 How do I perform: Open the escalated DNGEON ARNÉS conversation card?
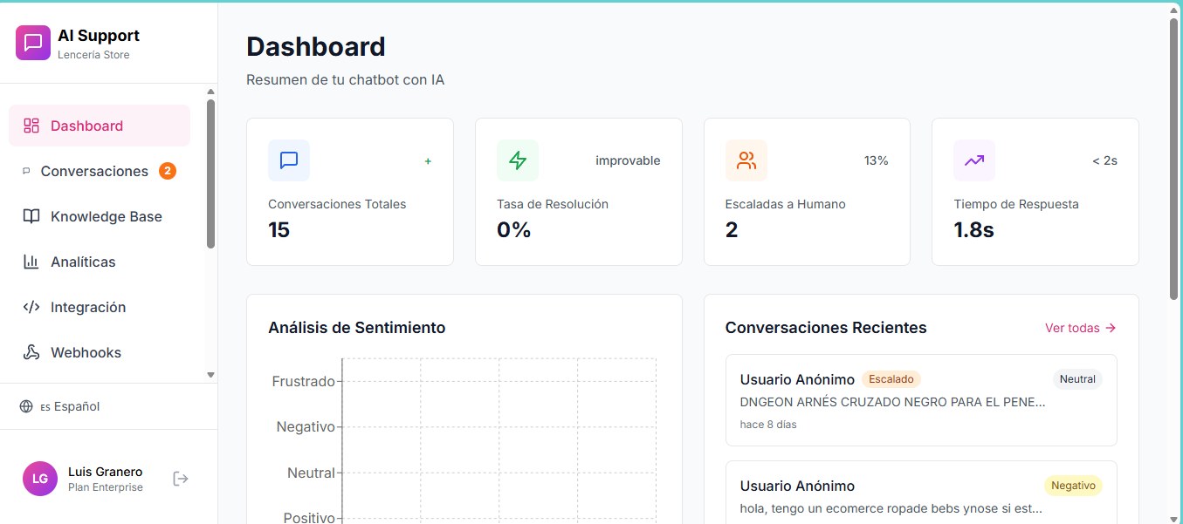point(921,400)
